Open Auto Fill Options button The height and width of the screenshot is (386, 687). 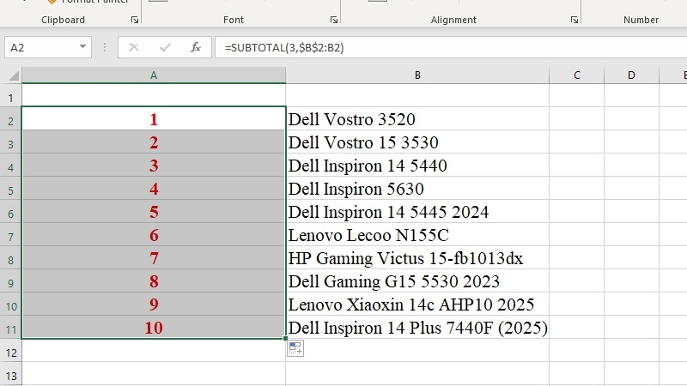pyautogui.click(x=295, y=349)
